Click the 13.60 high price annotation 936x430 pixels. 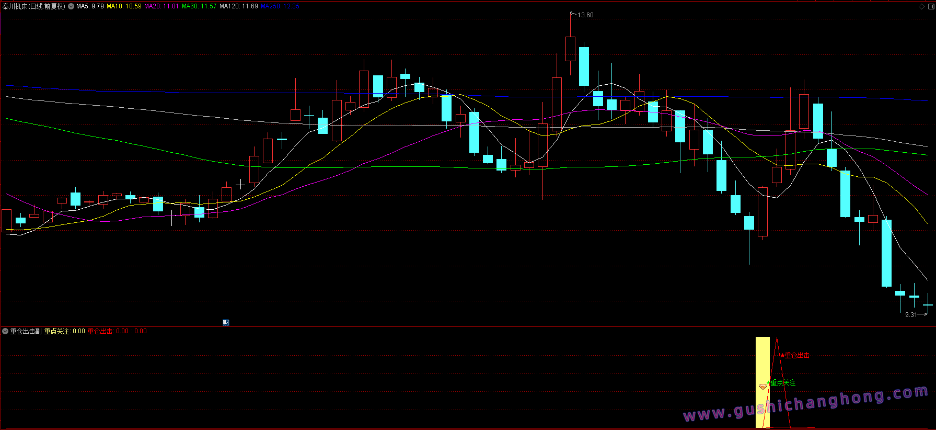585,15
